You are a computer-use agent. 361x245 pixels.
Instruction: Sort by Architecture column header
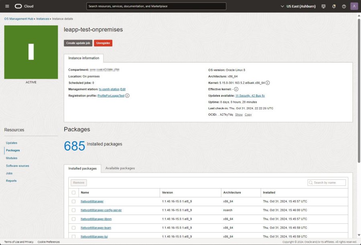(x=232, y=193)
